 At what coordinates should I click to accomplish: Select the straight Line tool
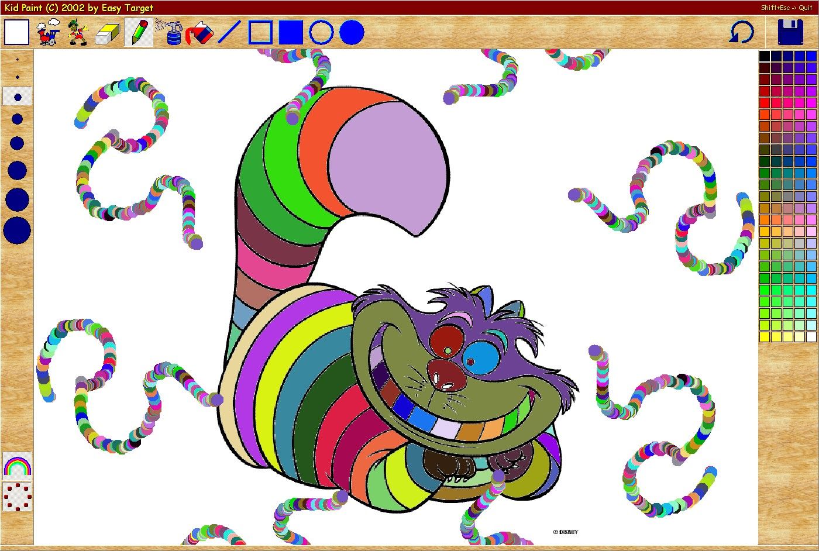pos(229,32)
